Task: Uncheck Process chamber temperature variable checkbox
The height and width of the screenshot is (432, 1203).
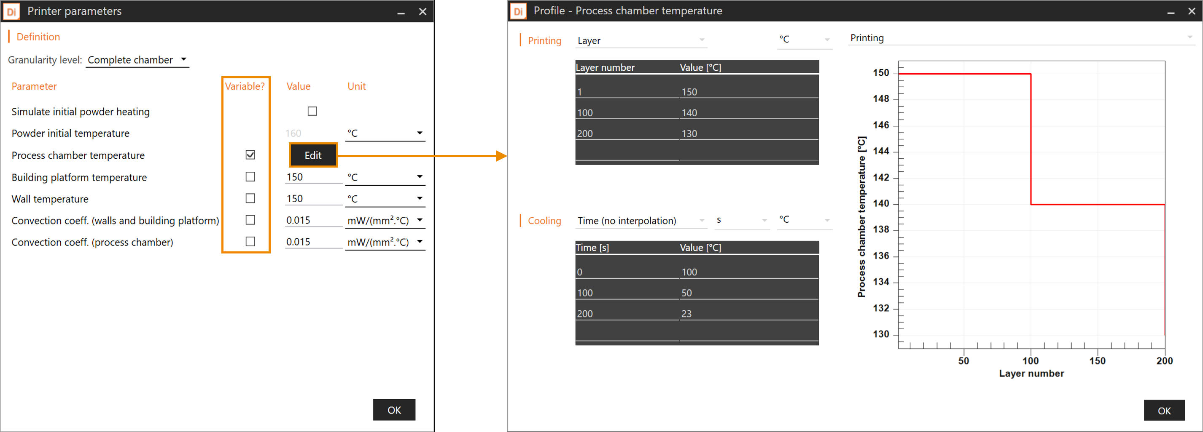Action: coord(250,155)
